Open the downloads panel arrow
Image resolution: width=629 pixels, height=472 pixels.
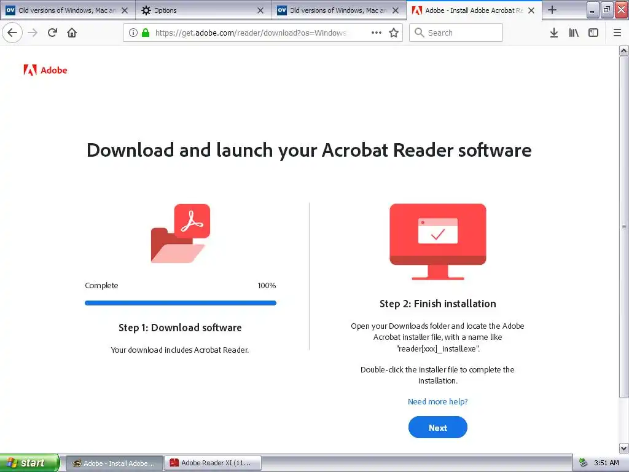point(554,33)
